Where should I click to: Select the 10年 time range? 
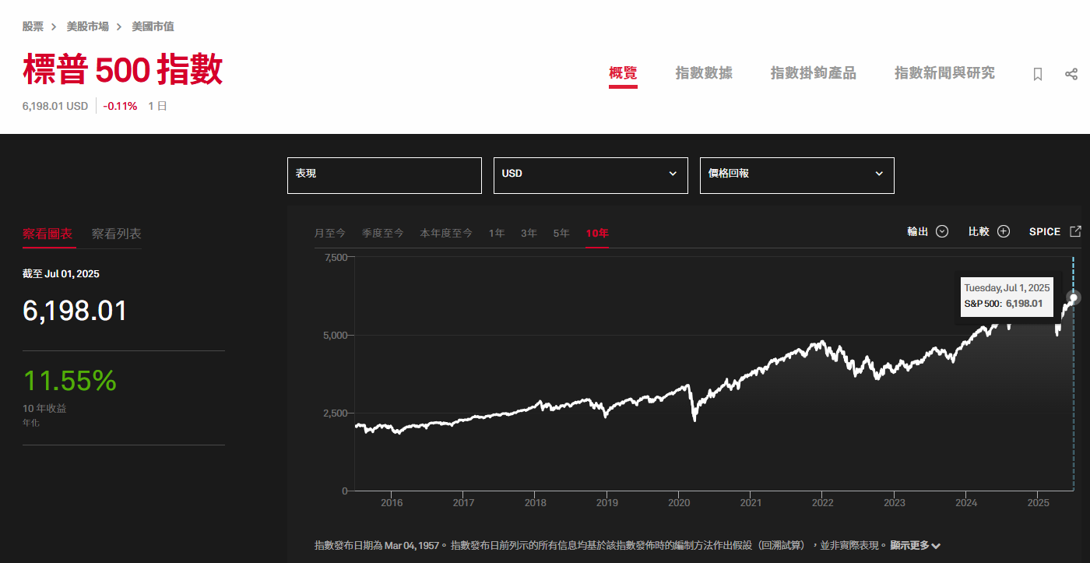click(597, 233)
